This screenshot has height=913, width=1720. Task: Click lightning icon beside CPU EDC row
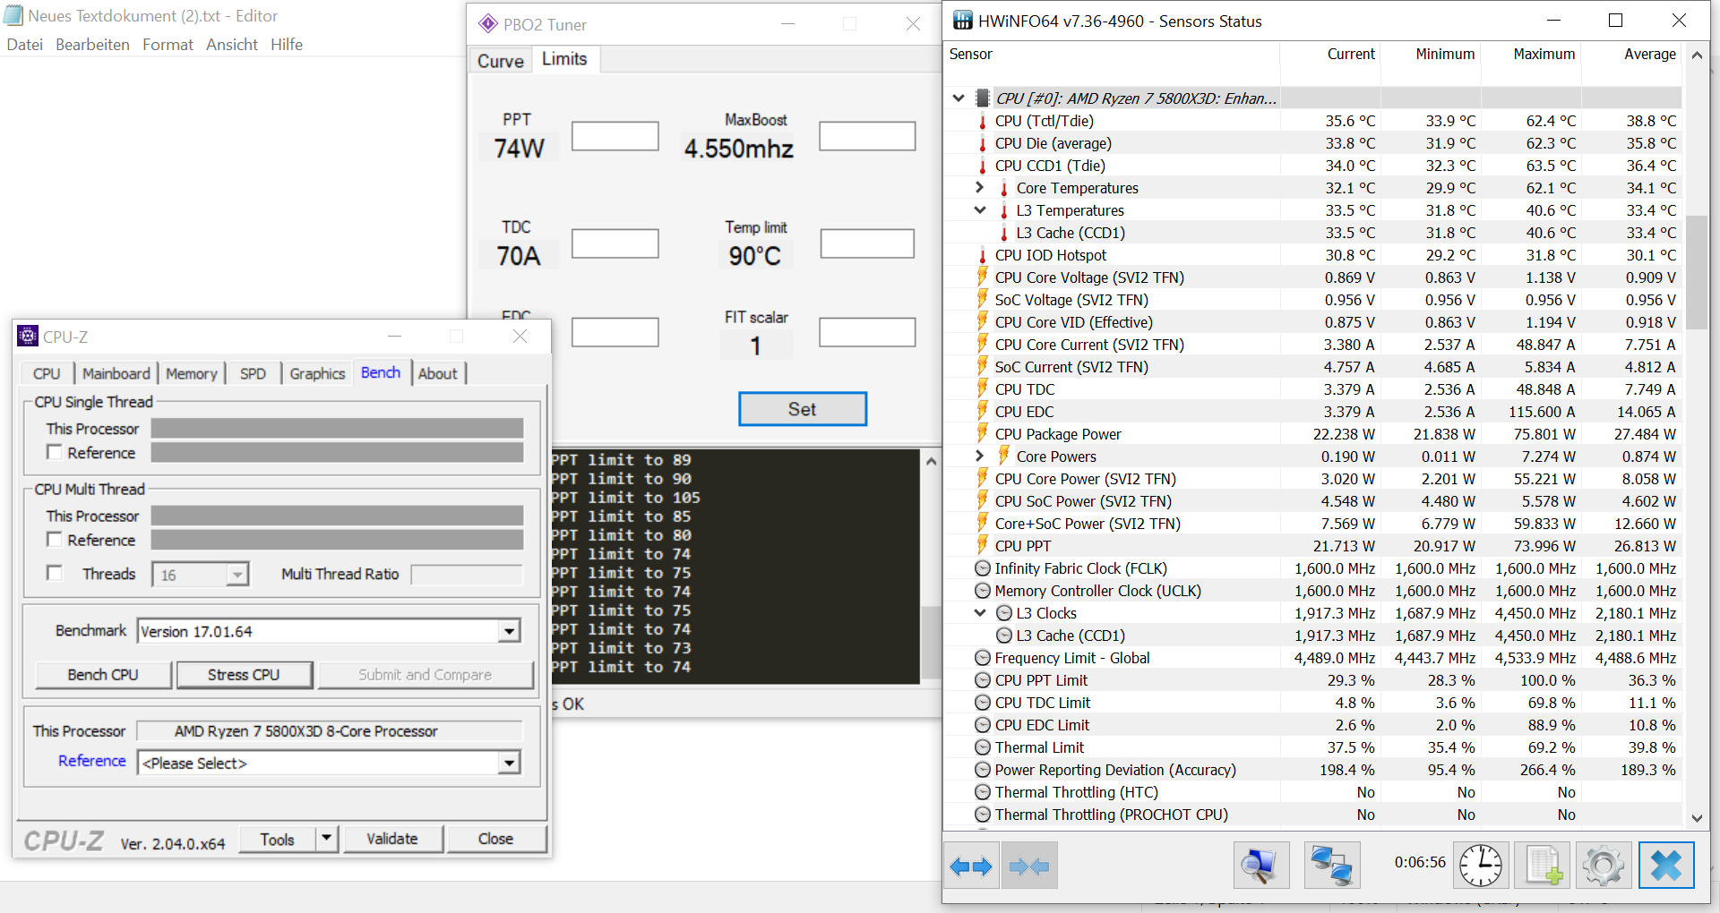coord(983,412)
